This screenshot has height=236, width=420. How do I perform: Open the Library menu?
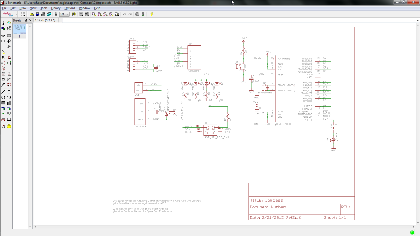(x=55, y=8)
